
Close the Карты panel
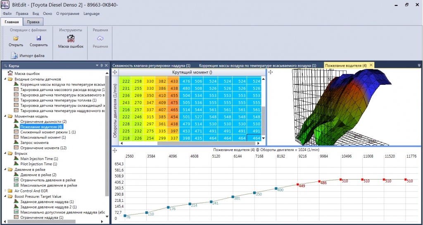click(106, 65)
